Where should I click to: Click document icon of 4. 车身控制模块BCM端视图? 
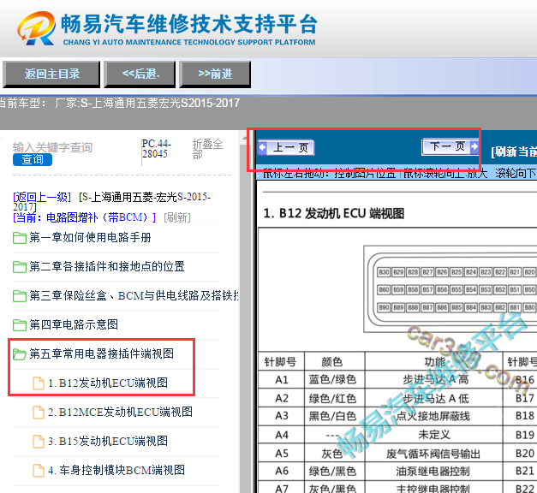coord(39,471)
